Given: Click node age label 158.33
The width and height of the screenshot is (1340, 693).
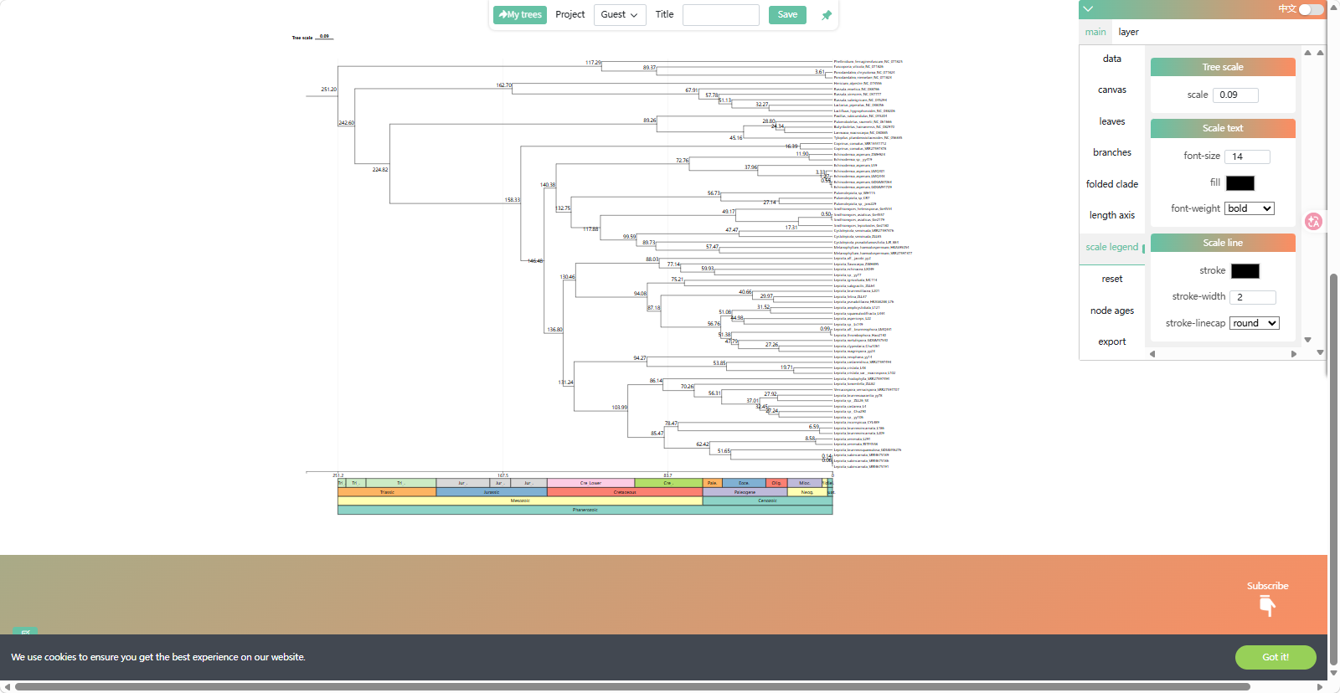Looking at the screenshot, I should pos(512,200).
